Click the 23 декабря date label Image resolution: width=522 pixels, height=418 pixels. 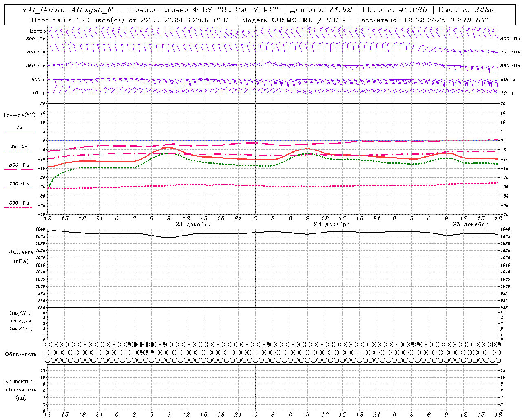click(193, 225)
